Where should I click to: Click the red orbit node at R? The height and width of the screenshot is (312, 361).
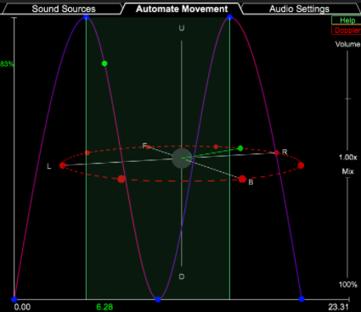pos(277,153)
